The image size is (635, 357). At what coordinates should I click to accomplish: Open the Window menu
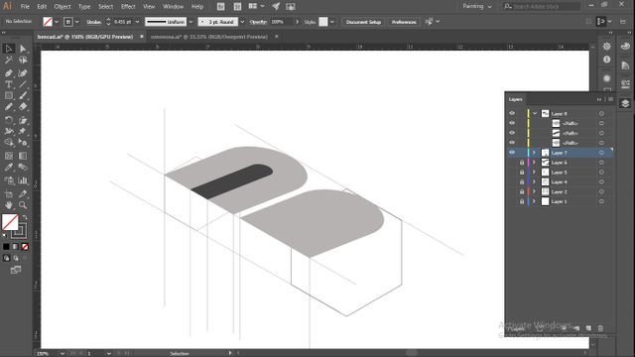pyautogui.click(x=173, y=7)
